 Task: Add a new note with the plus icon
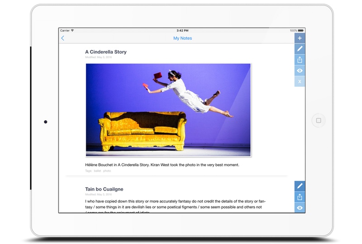[x=300, y=38]
